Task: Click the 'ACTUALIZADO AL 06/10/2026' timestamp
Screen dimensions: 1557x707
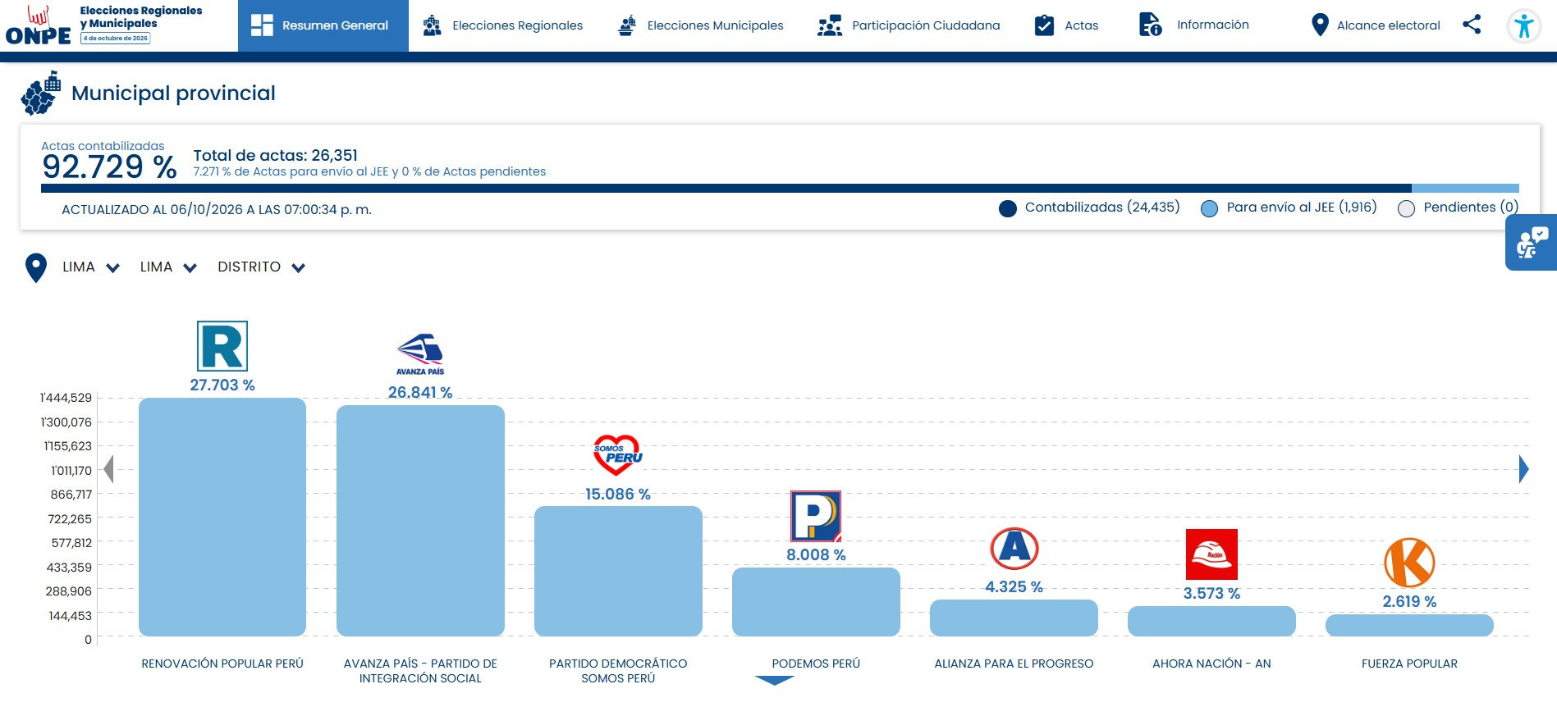Action: (217, 210)
